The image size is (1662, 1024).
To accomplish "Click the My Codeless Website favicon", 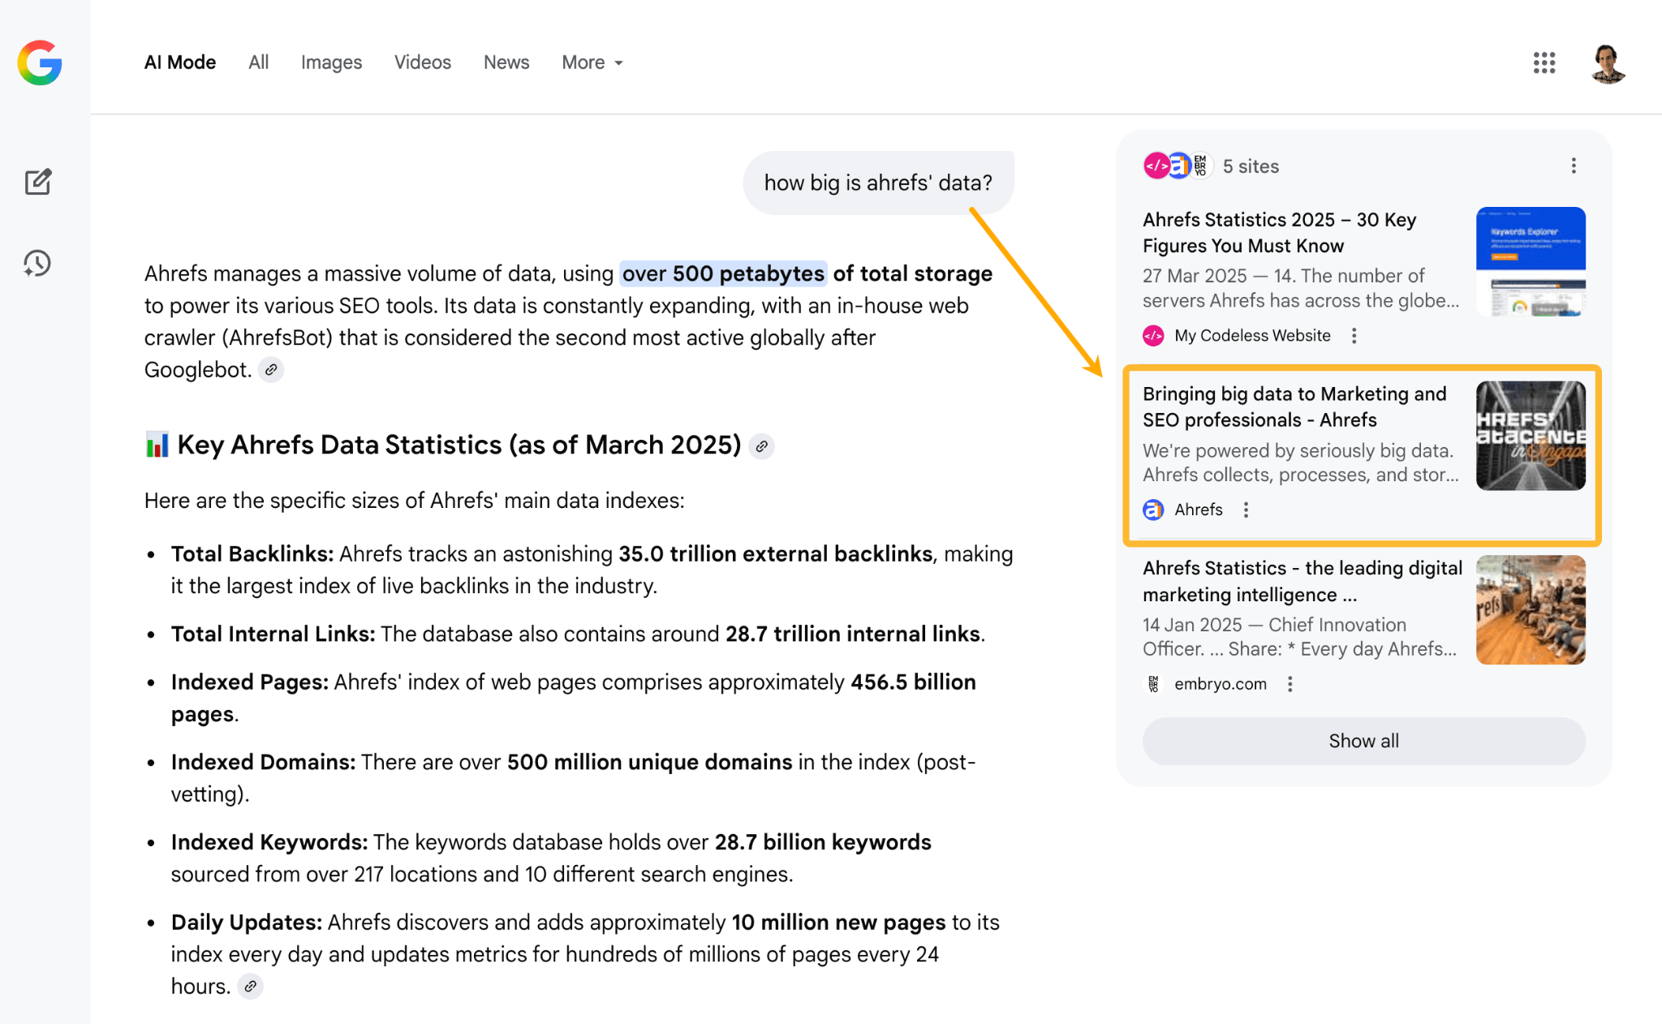I will [1153, 335].
